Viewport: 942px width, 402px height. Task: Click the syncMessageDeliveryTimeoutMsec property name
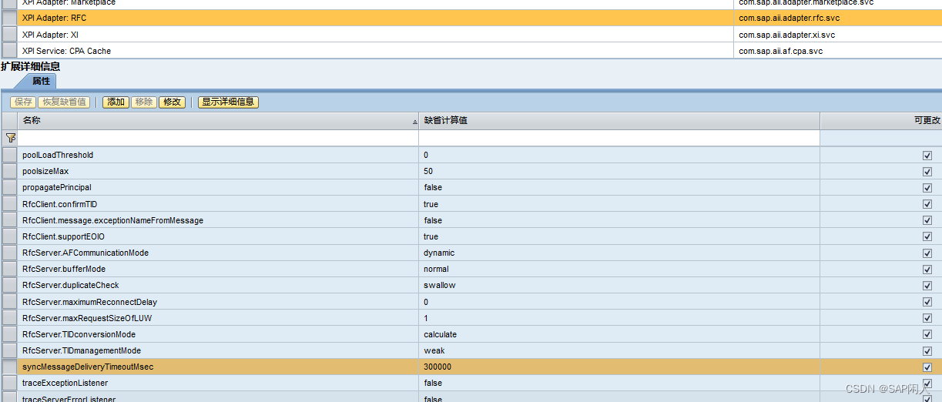(x=88, y=367)
